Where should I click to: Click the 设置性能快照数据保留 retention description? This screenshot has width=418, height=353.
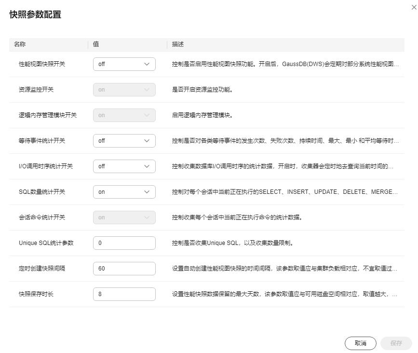click(284, 294)
